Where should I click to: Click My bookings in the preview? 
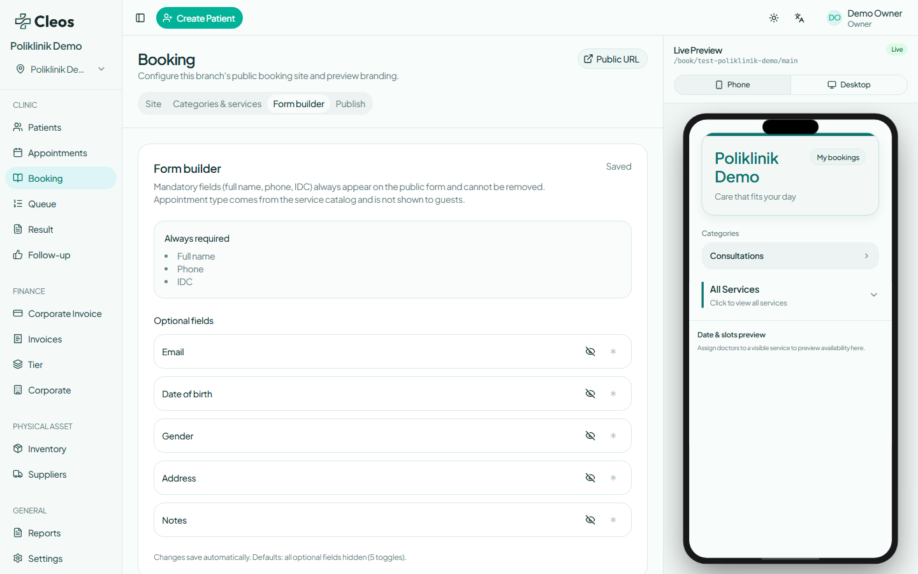click(838, 158)
